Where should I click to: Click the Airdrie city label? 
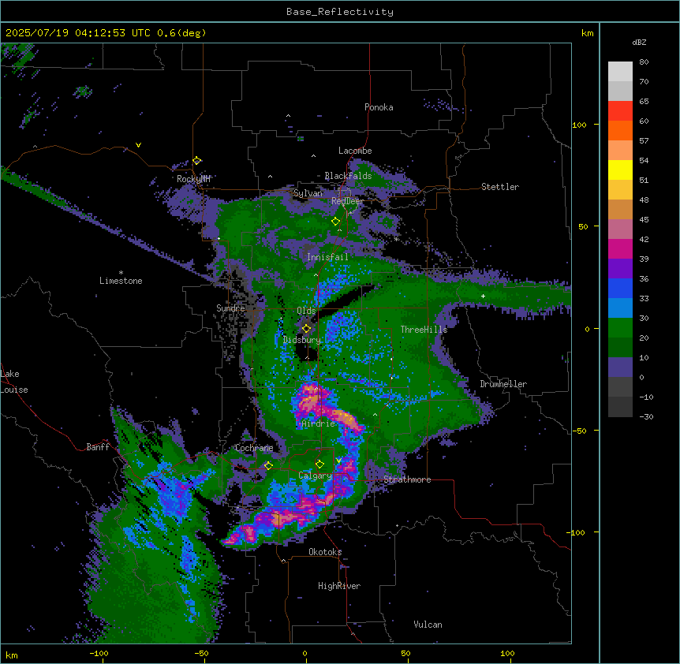(319, 423)
